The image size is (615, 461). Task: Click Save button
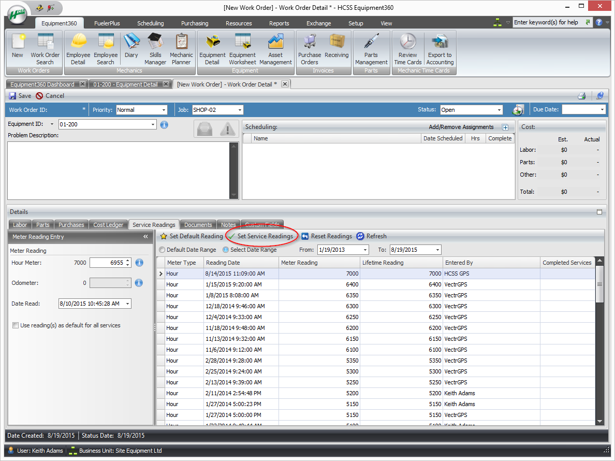tap(20, 96)
